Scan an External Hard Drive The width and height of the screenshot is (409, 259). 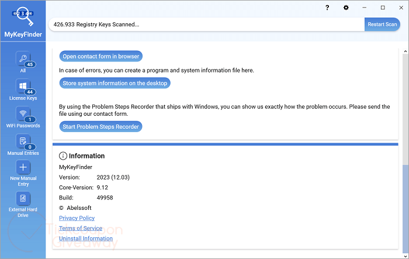point(23,202)
